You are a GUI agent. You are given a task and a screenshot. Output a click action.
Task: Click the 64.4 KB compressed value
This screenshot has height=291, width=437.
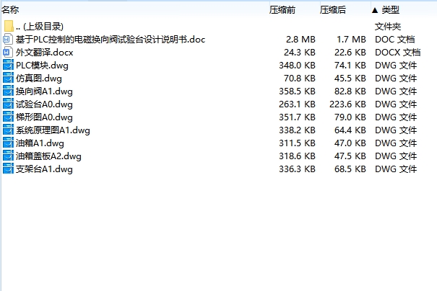pos(350,130)
